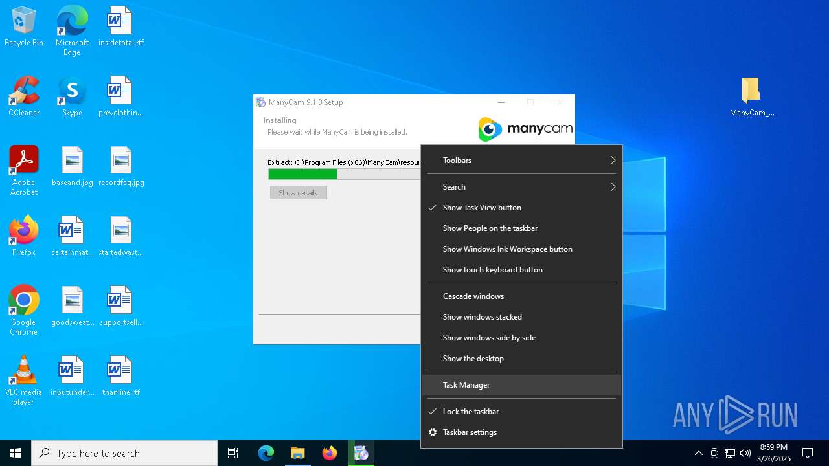Select the goodsweat... image file
Screen dimensions: 829x466
tap(72, 306)
